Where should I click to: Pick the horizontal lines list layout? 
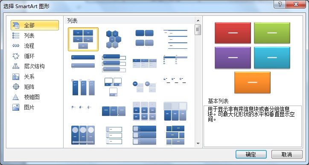(x=175, y=39)
